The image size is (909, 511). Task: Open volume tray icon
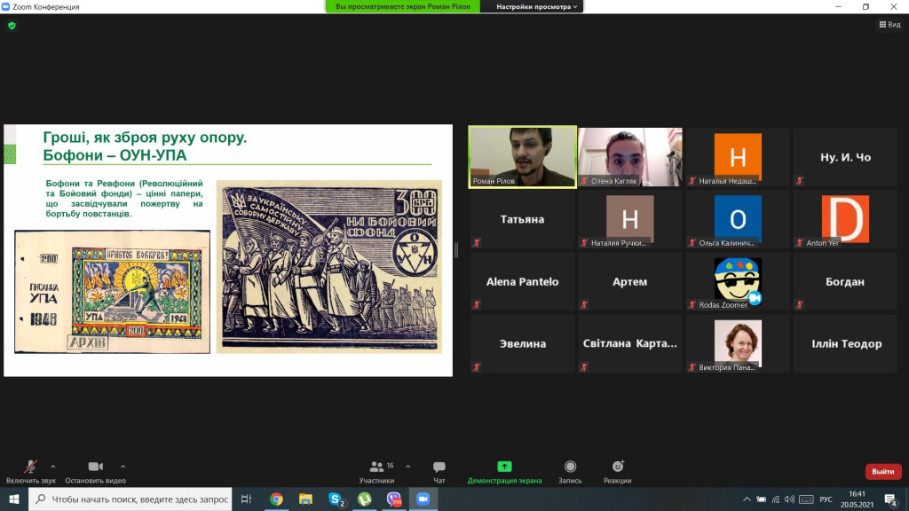coord(789,499)
